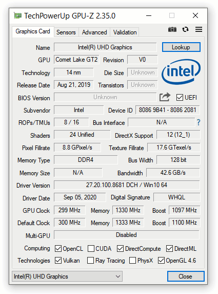Expand the Intel(R) UHD Graphics GPU dropdown
218x294 pixels.
pos(67,276)
